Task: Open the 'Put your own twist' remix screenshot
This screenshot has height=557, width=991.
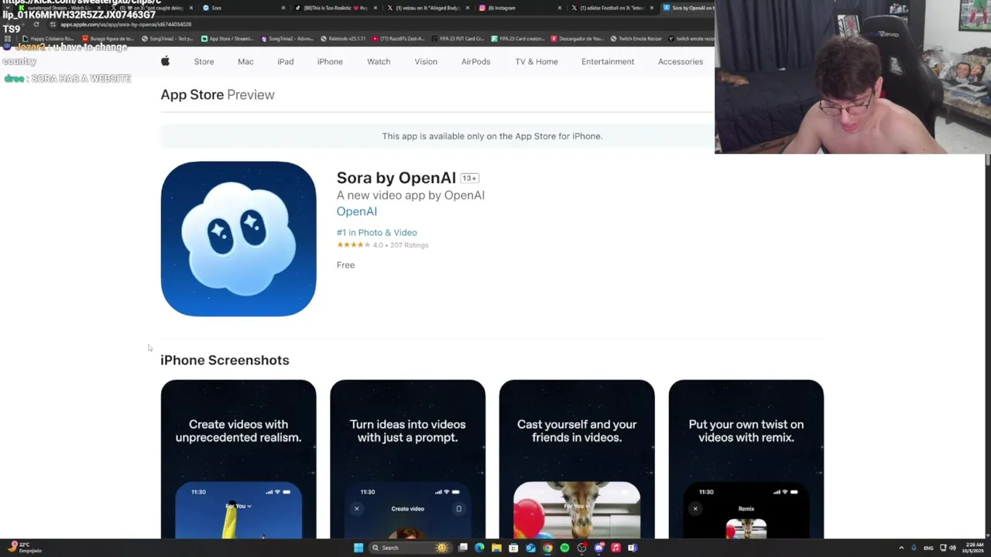Action: click(746, 459)
